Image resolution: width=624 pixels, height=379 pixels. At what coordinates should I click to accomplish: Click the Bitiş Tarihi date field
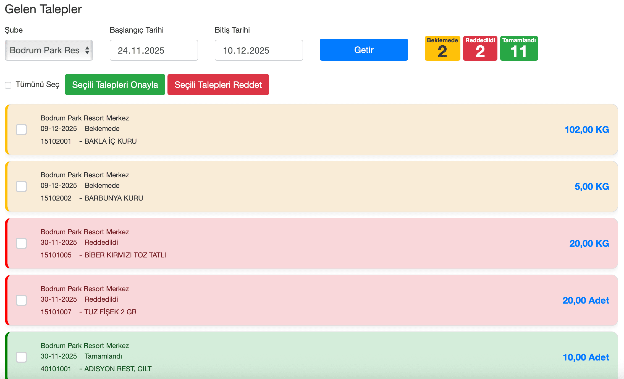tap(259, 50)
